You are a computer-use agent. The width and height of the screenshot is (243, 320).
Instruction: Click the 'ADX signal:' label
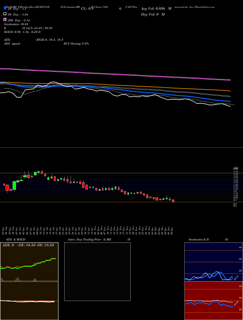(12, 44)
